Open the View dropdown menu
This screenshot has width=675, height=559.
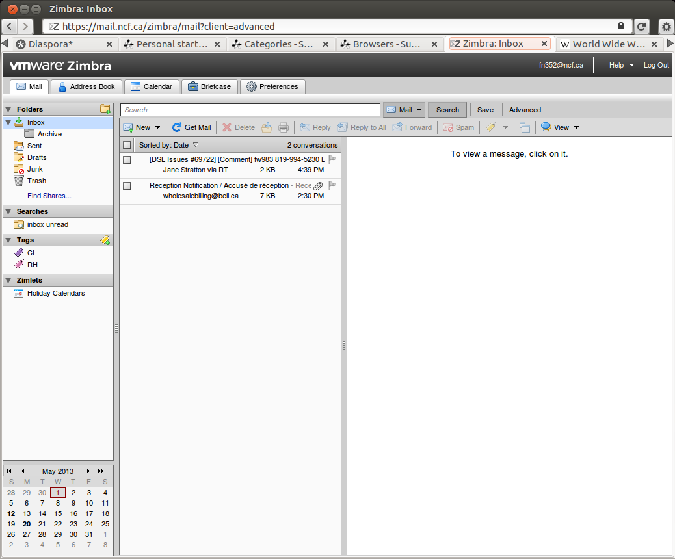pos(560,127)
